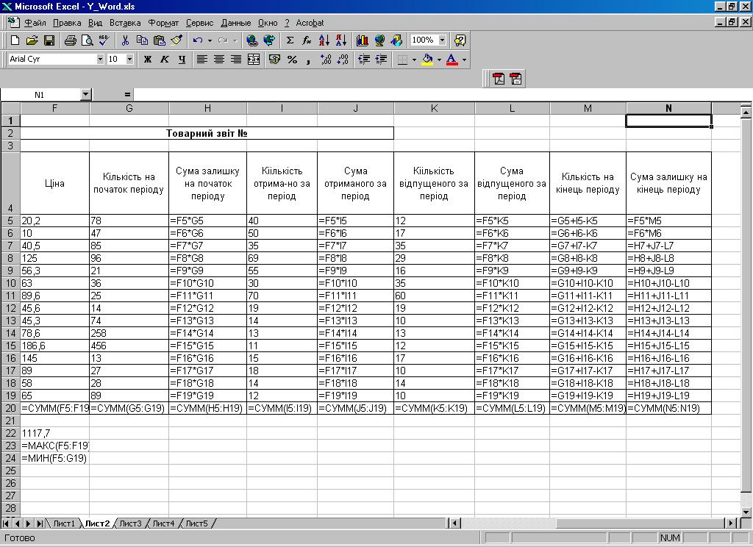Copy selection icon

point(142,40)
